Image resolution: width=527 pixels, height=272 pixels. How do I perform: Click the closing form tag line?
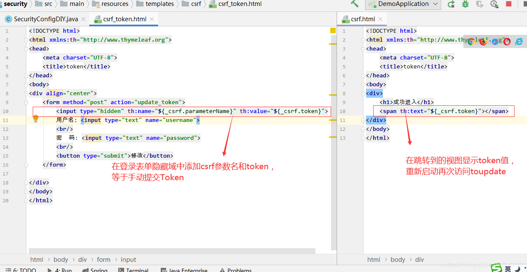54,165
